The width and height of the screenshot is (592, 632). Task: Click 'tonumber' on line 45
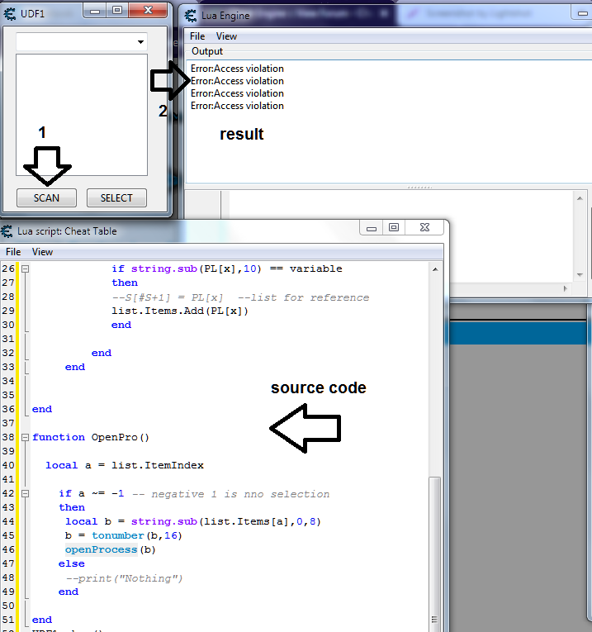click(x=118, y=535)
